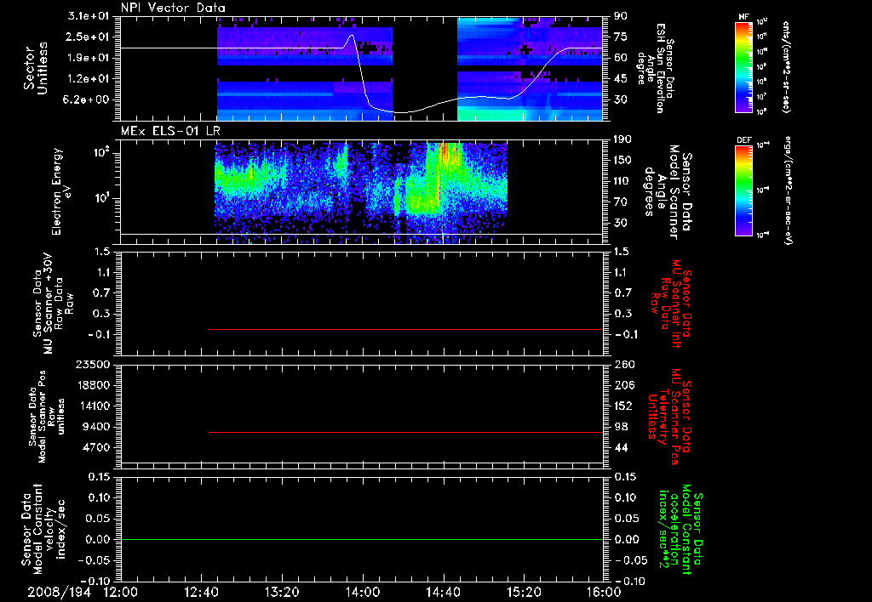The height and width of the screenshot is (602, 872).
Task: Click the red 'MU Scanner Pos Telemetry' label
Action: point(669,417)
